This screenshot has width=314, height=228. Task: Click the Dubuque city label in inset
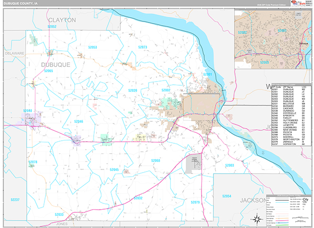tap(304, 43)
